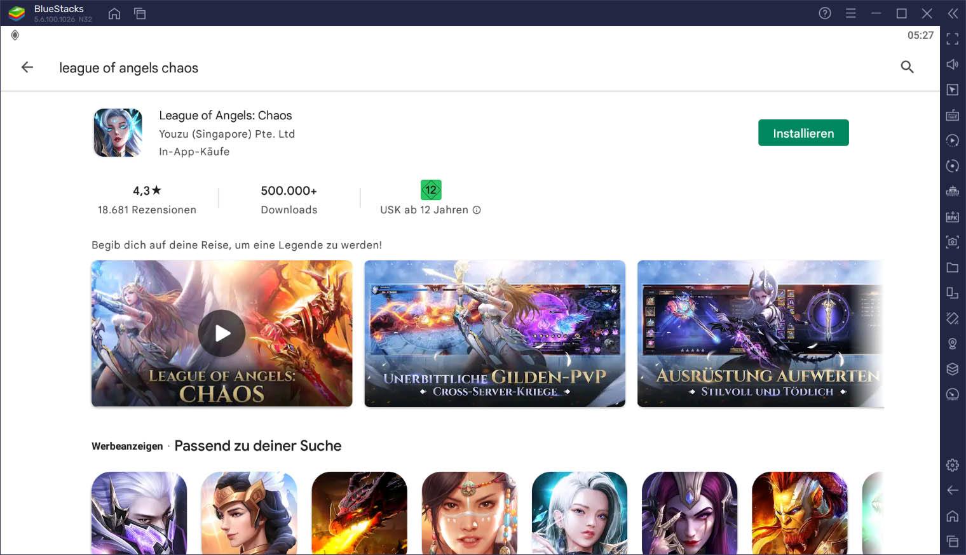Open Youzu (Singapore) Pte. Ltd developer page
The image size is (966, 555).
coord(227,134)
